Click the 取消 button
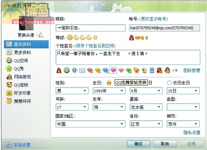 pyautogui.click(x=165, y=144)
